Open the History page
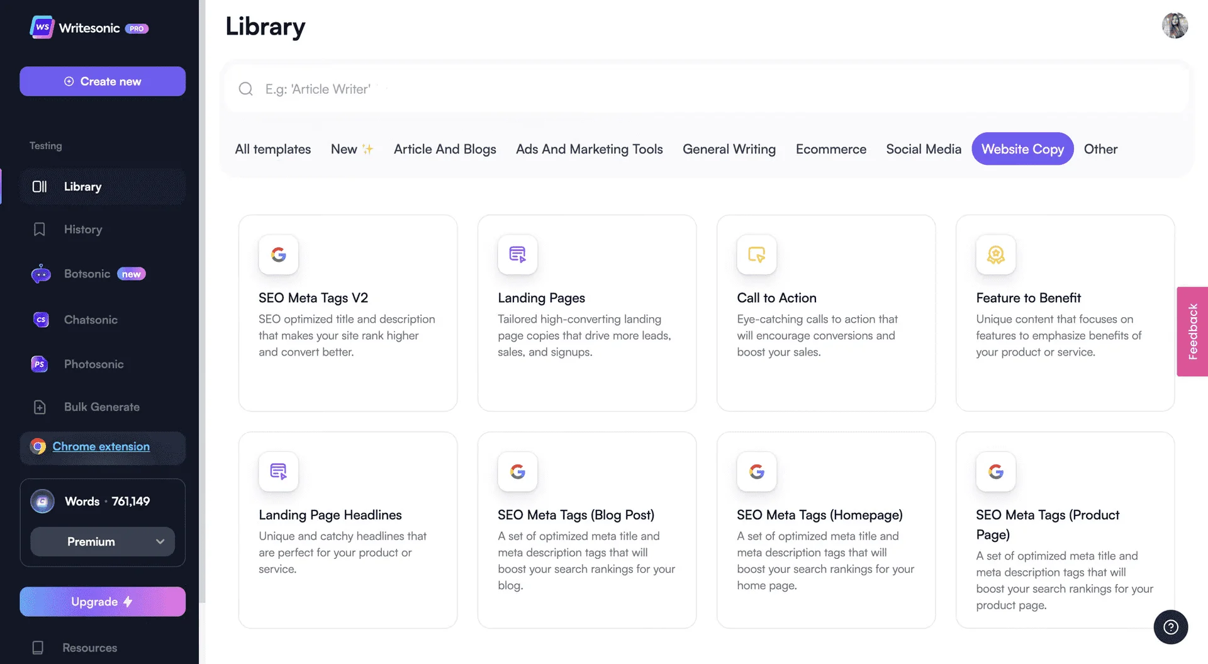This screenshot has height=664, width=1208. pos(82,230)
